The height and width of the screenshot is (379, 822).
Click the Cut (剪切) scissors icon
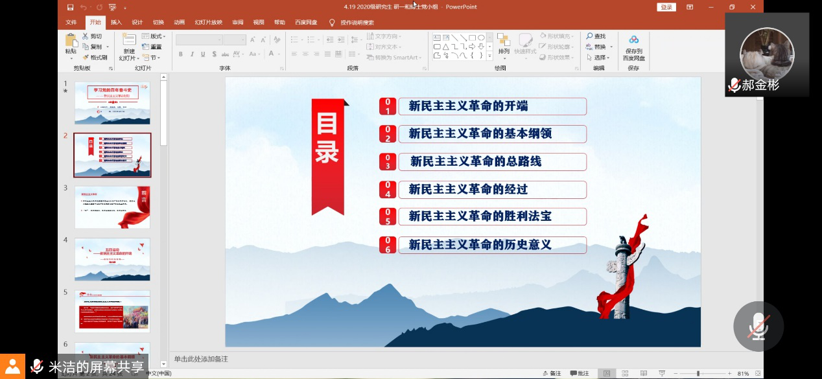pyautogui.click(x=86, y=36)
